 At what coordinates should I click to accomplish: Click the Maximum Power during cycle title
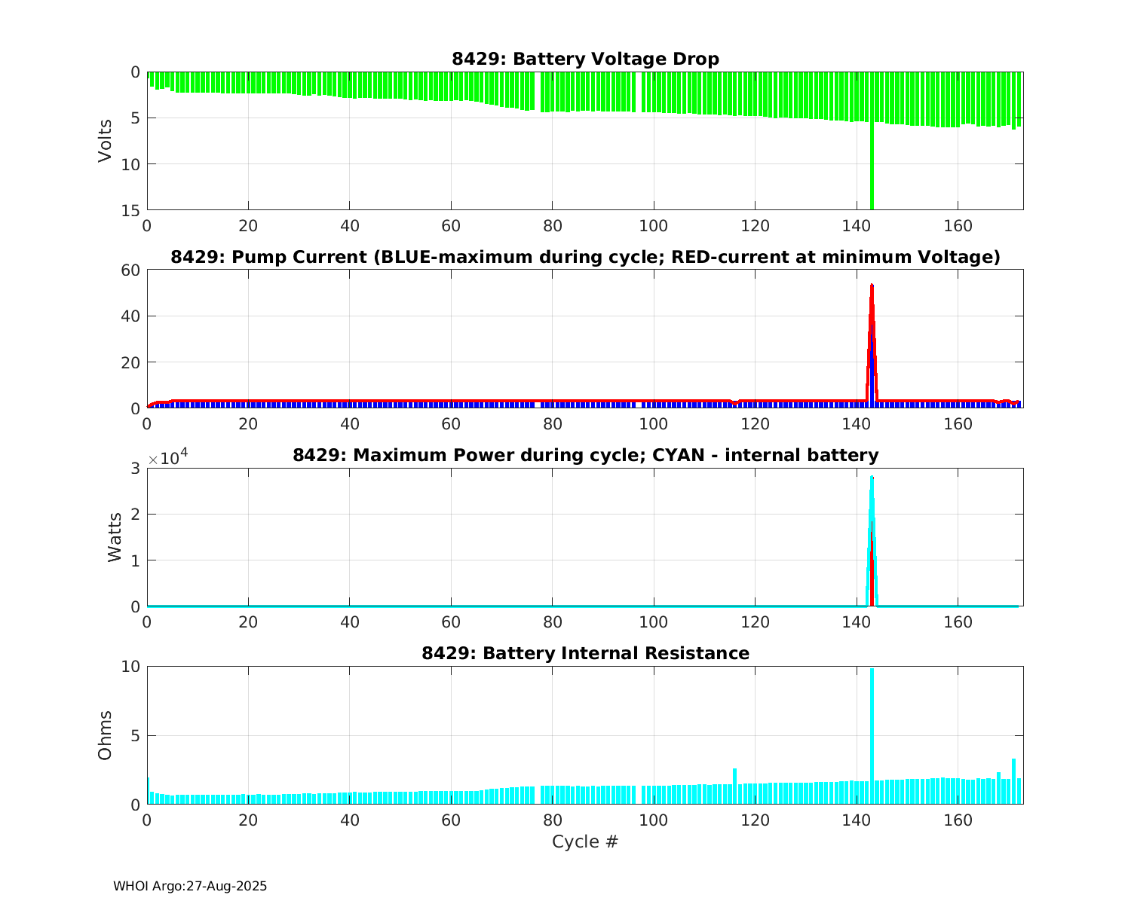coord(585,455)
